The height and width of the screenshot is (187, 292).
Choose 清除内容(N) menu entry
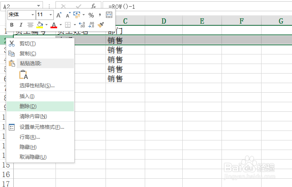point(40,116)
